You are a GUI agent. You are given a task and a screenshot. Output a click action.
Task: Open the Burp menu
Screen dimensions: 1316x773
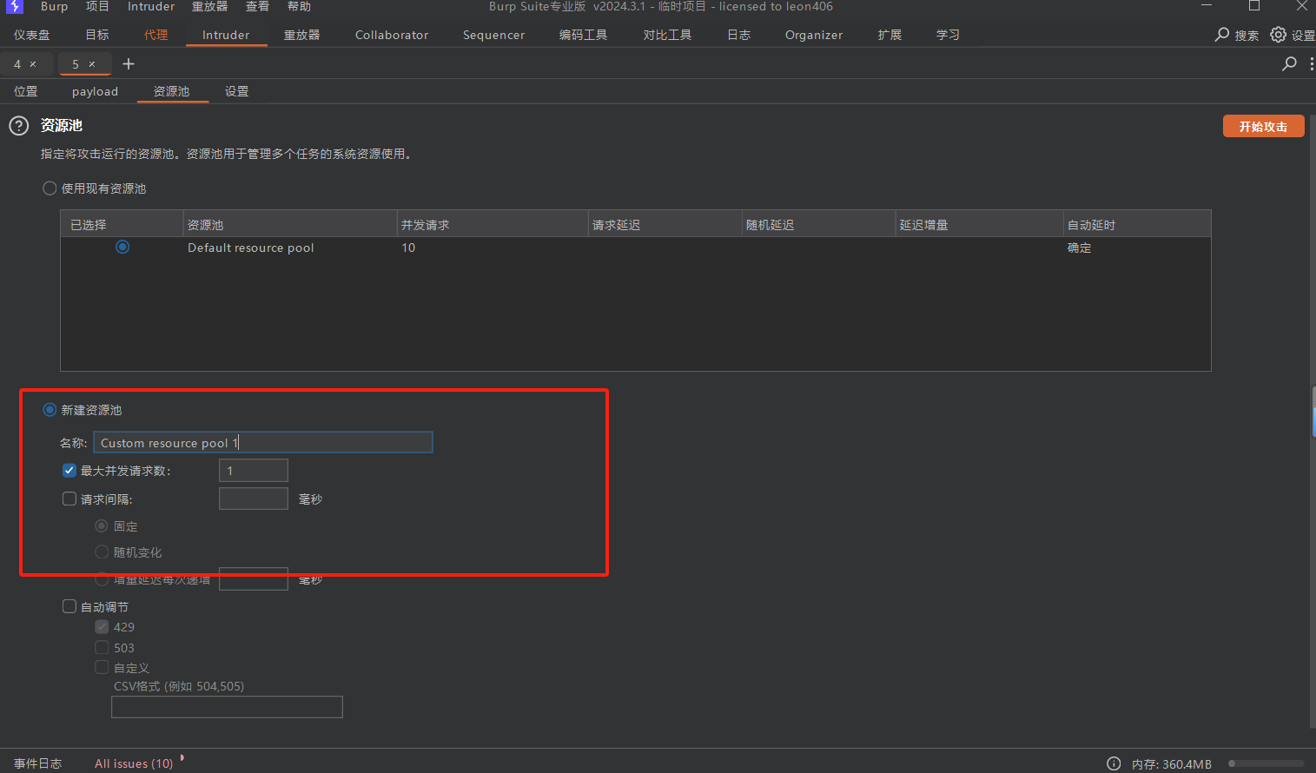54,6
